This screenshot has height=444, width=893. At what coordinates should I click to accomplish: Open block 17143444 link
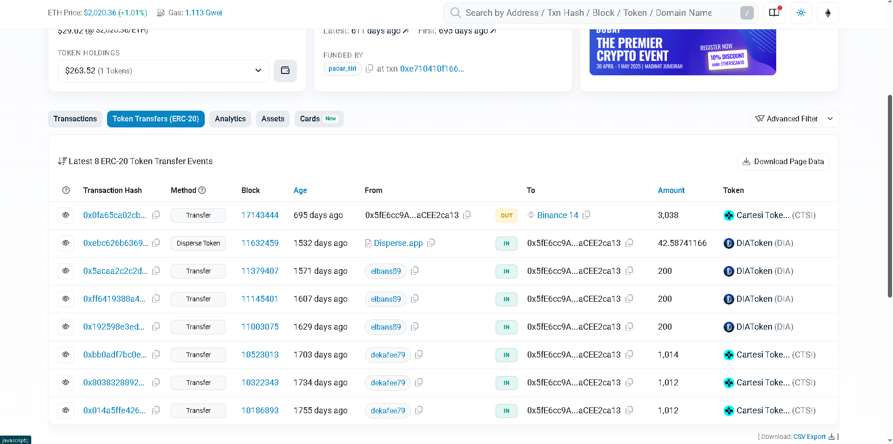pos(260,215)
